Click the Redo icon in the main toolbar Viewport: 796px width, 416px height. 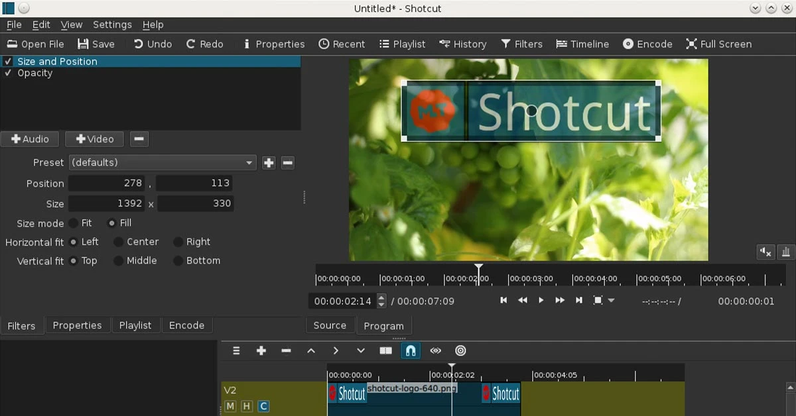(x=204, y=44)
